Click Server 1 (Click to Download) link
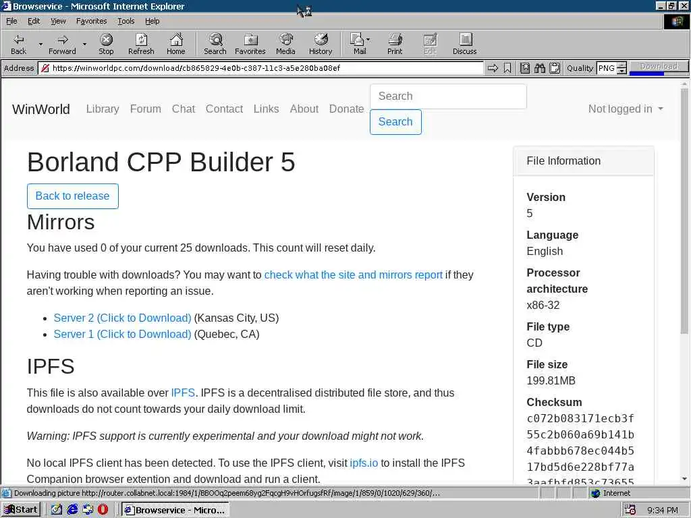The width and height of the screenshot is (691, 518). point(123,335)
